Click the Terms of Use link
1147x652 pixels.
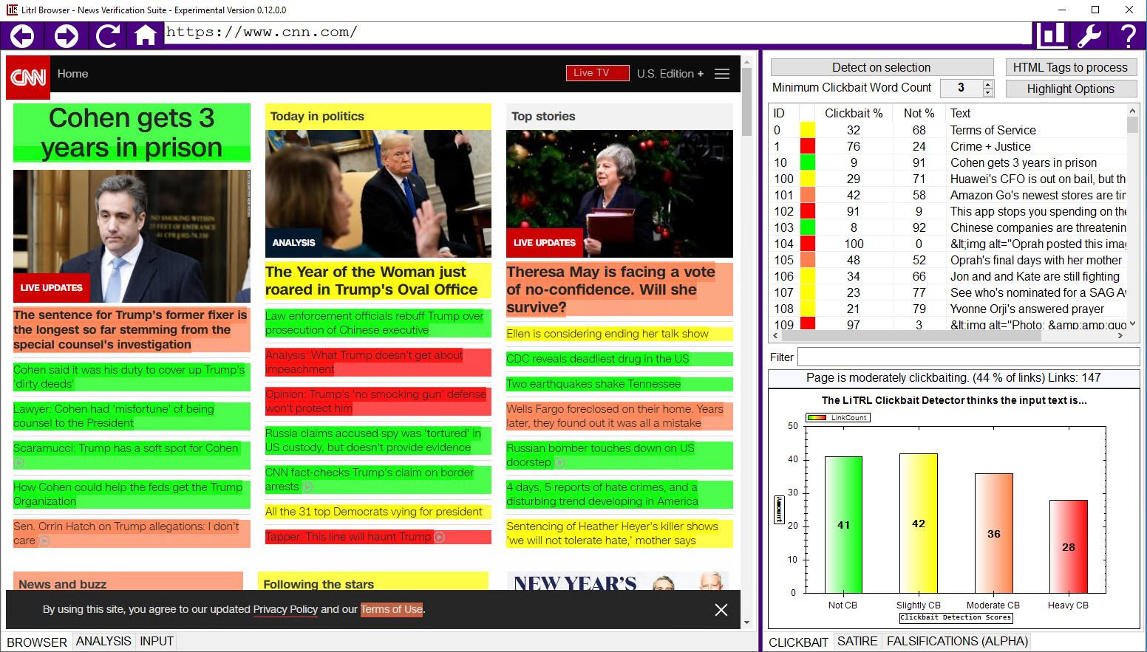click(392, 609)
